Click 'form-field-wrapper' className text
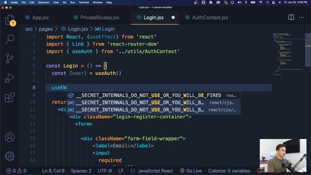This screenshot has height=175, width=311. click(x=154, y=139)
